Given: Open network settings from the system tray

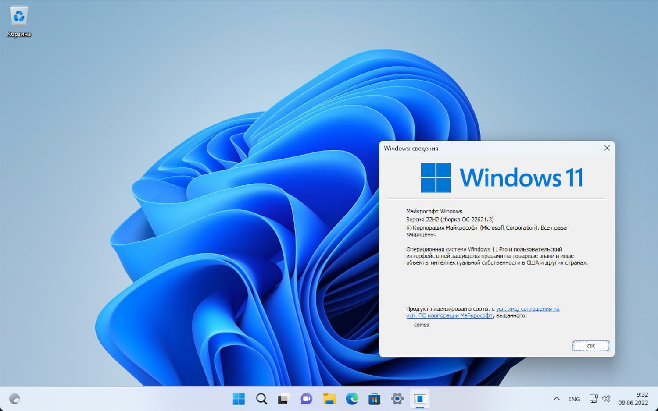Looking at the screenshot, I should [594, 399].
